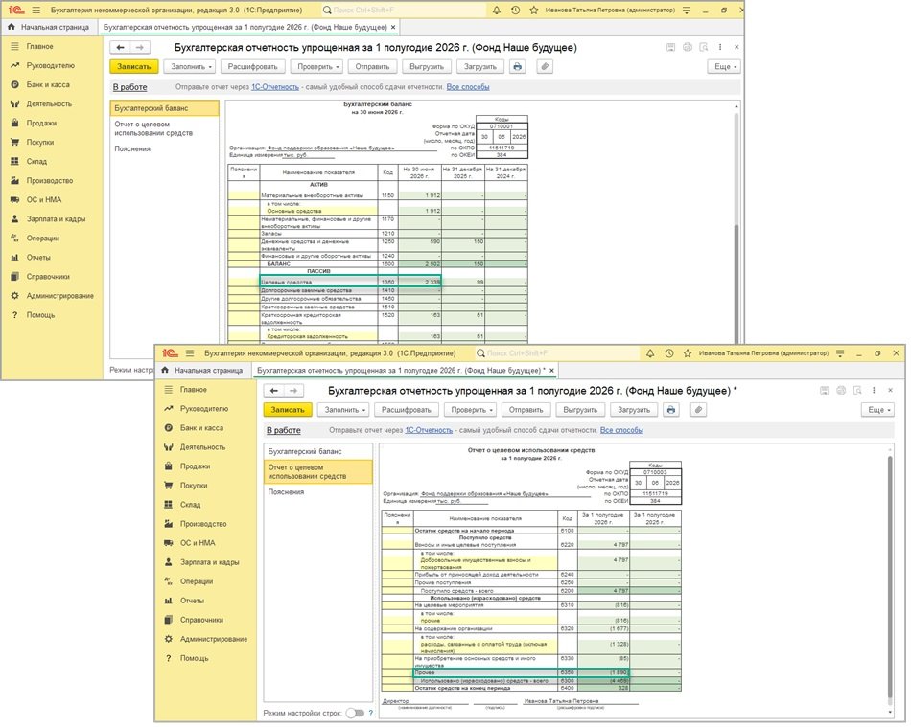This screenshot has height=727, width=911.
Task: Switch to Начальная страница tab in the front window
Action: tap(203, 370)
